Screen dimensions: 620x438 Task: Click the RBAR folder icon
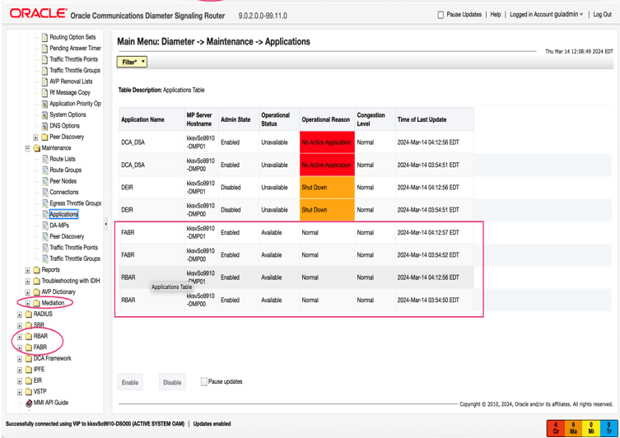[29, 336]
